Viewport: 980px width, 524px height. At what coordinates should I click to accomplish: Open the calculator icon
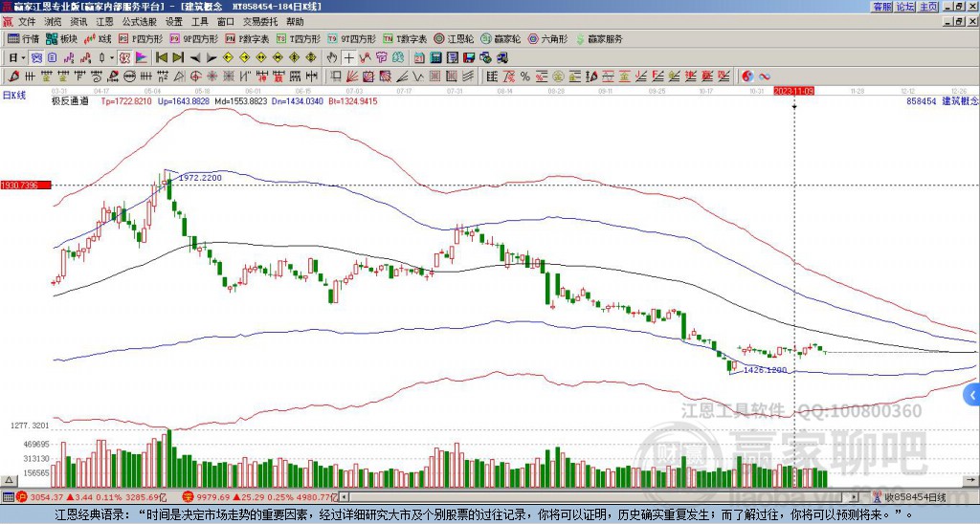(x=435, y=58)
